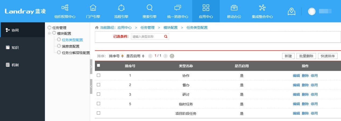Open the 流程引擎 workflow icon
The height and width of the screenshot is (121, 341).
tap(121, 8)
